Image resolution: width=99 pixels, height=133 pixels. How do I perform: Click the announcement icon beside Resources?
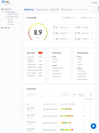(x=74, y=10)
